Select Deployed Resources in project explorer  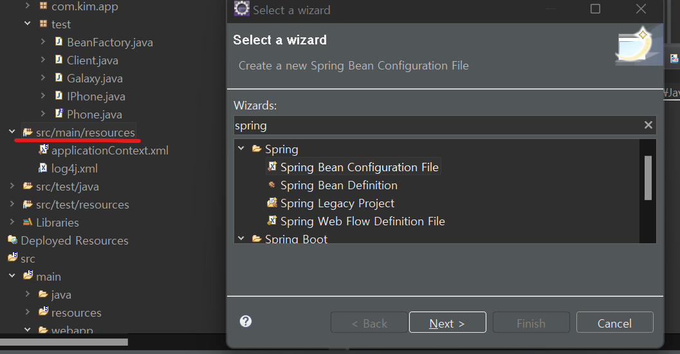click(x=75, y=240)
